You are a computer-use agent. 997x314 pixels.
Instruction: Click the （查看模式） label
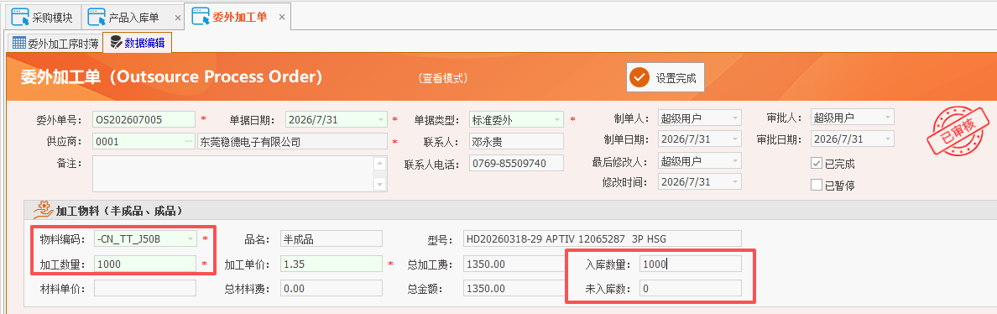(x=443, y=78)
